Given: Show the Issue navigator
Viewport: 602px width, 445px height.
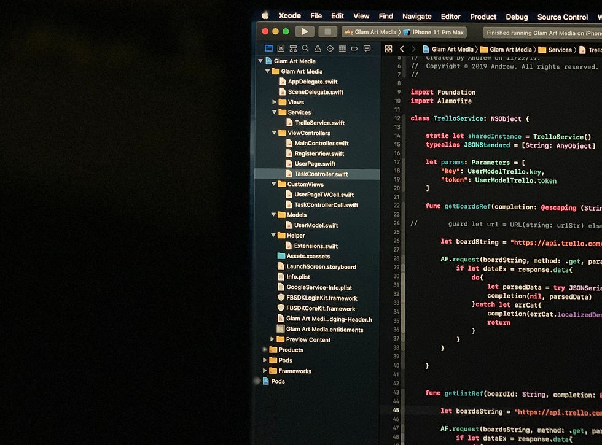Looking at the screenshot, I should point(318,48).
